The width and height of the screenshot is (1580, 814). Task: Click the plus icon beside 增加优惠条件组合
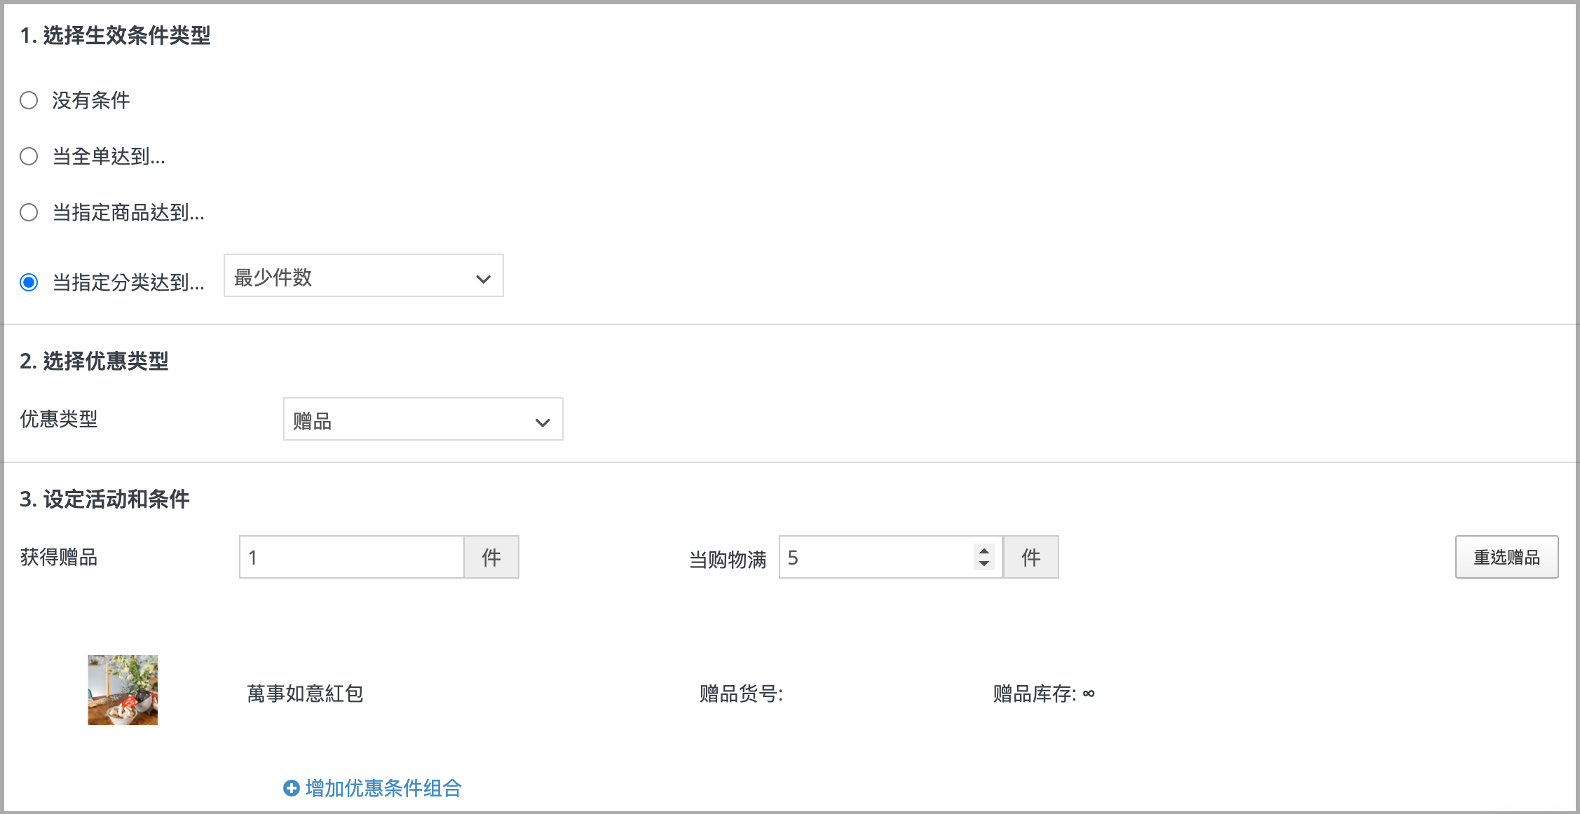292,788
